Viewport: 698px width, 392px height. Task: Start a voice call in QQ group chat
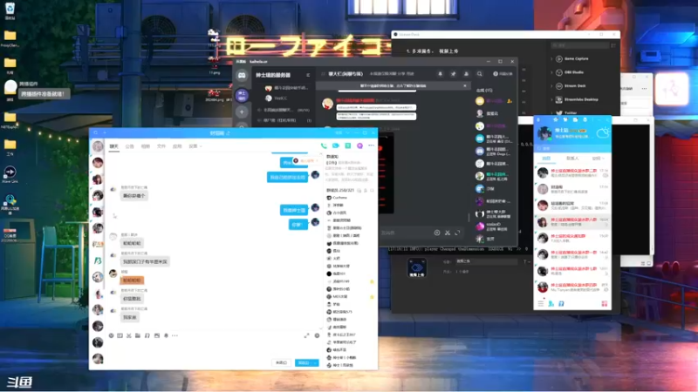tap(324, 145)
